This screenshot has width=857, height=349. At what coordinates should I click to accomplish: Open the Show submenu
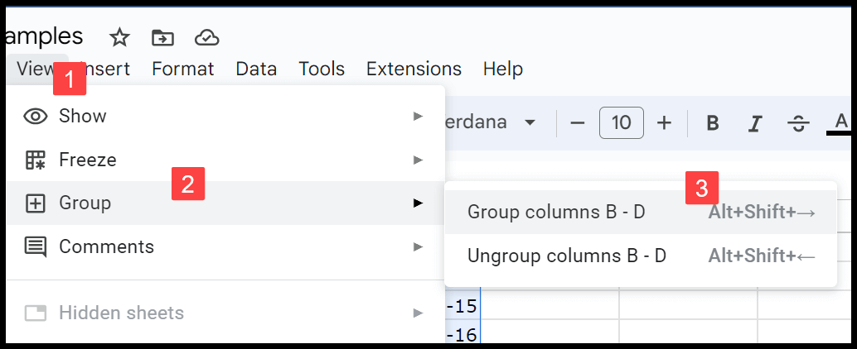pyautogui.click(x=225, y=116)
